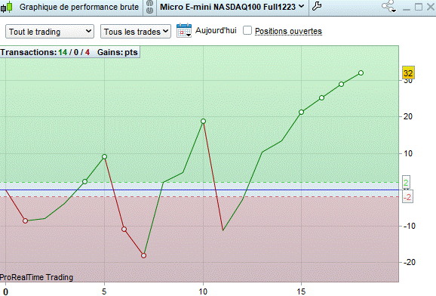Select the green trade point at trade 15

tap(301, 113)
